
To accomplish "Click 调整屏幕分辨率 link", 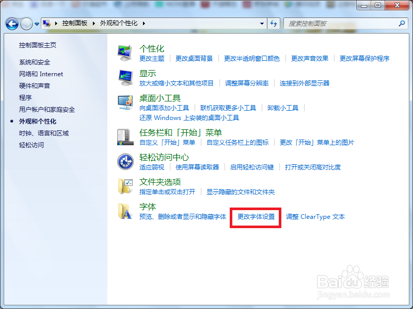I will (247, 83).
